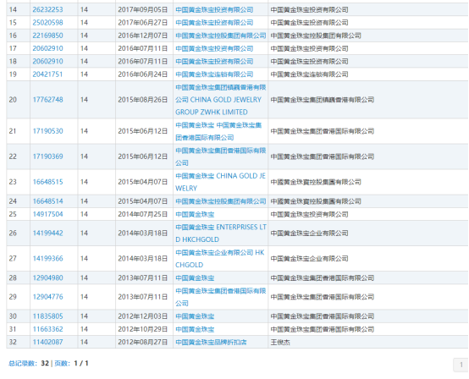
Task: Select date 2012年10月29日
Action: coord(143,329)
